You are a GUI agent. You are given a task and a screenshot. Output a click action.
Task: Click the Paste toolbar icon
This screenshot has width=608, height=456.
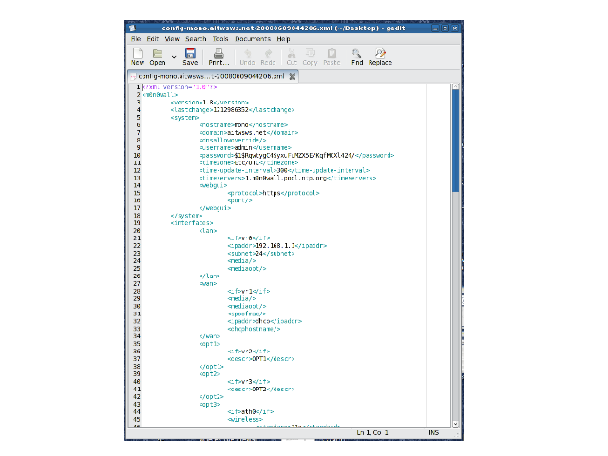click(x=331, y=56)
